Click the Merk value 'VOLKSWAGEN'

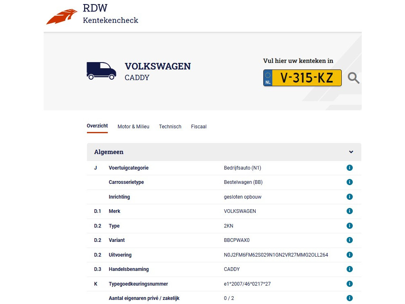(240, 211)
